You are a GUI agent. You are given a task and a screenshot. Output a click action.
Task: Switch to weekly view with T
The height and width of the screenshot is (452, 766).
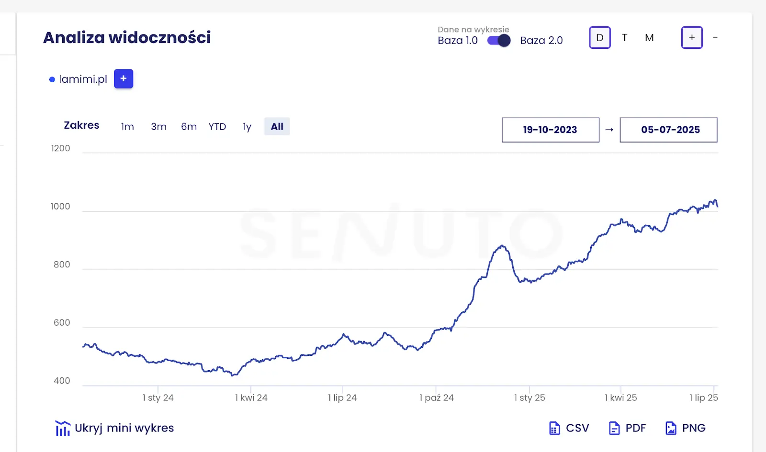(x=625, y=38)
